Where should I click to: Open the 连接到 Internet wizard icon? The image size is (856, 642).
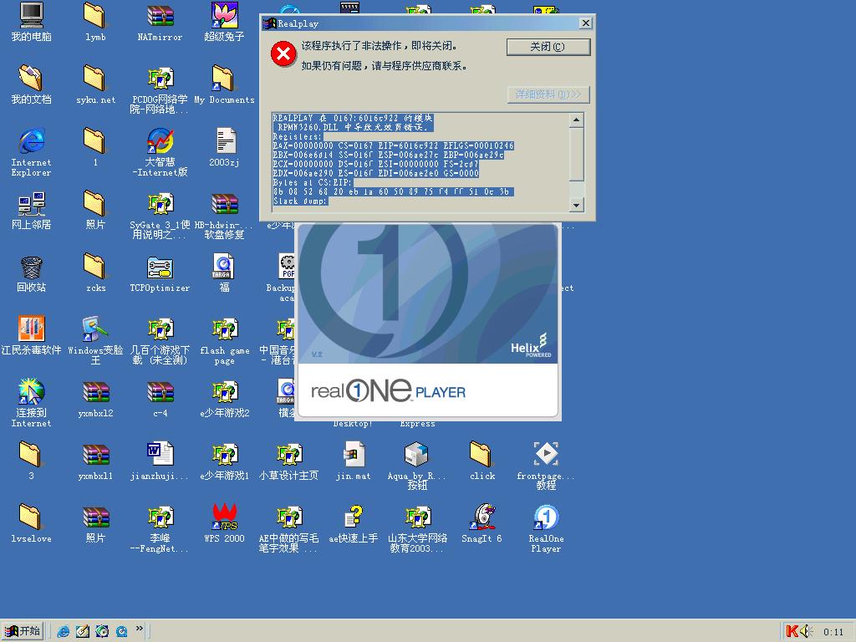pyautogui.click(x=31, y=391)
